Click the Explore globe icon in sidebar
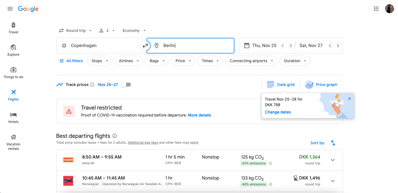Image resolution: width=398 pixels, height=193 pixels. 13,47
